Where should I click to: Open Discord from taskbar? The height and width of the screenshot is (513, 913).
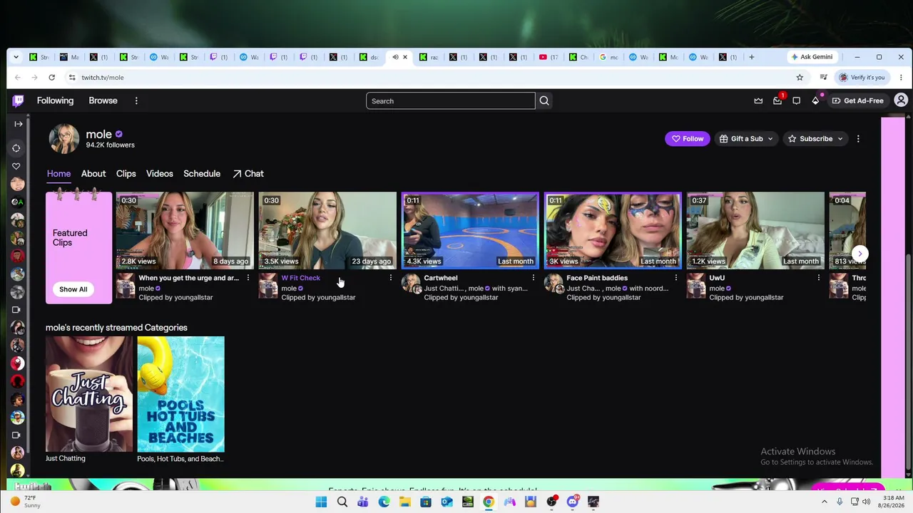pyautogui.click(x=573, y=502)
